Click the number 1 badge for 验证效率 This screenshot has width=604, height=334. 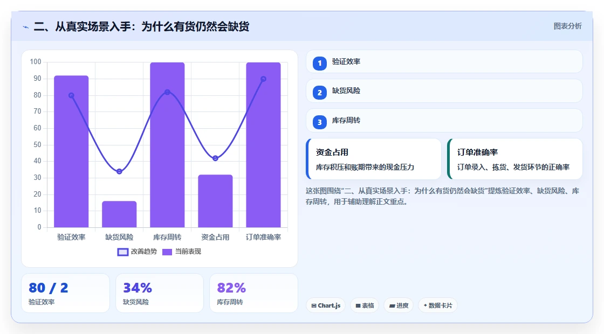tap(319, 64)
